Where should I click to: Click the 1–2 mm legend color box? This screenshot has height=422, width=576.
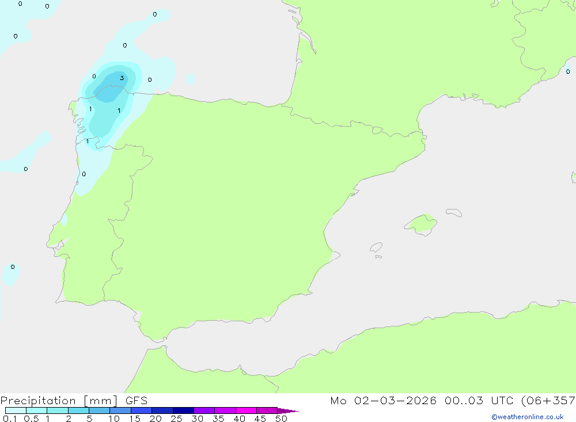[x=57, y=410]
